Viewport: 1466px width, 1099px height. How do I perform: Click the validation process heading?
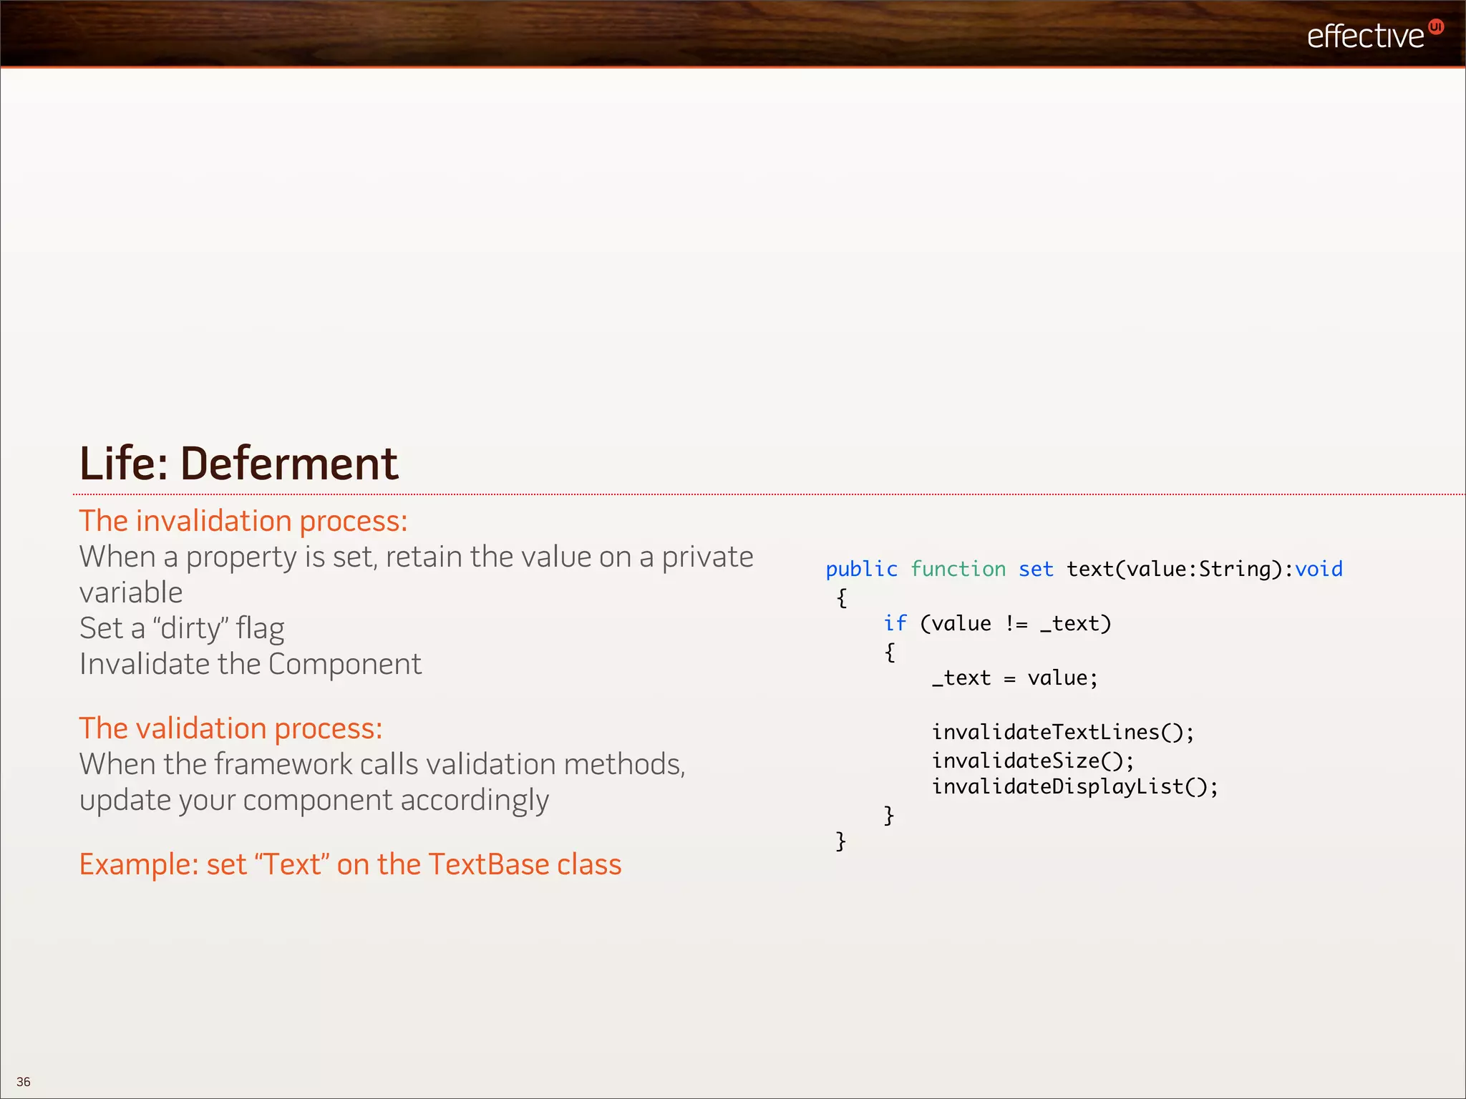click(x=230, y=728)
